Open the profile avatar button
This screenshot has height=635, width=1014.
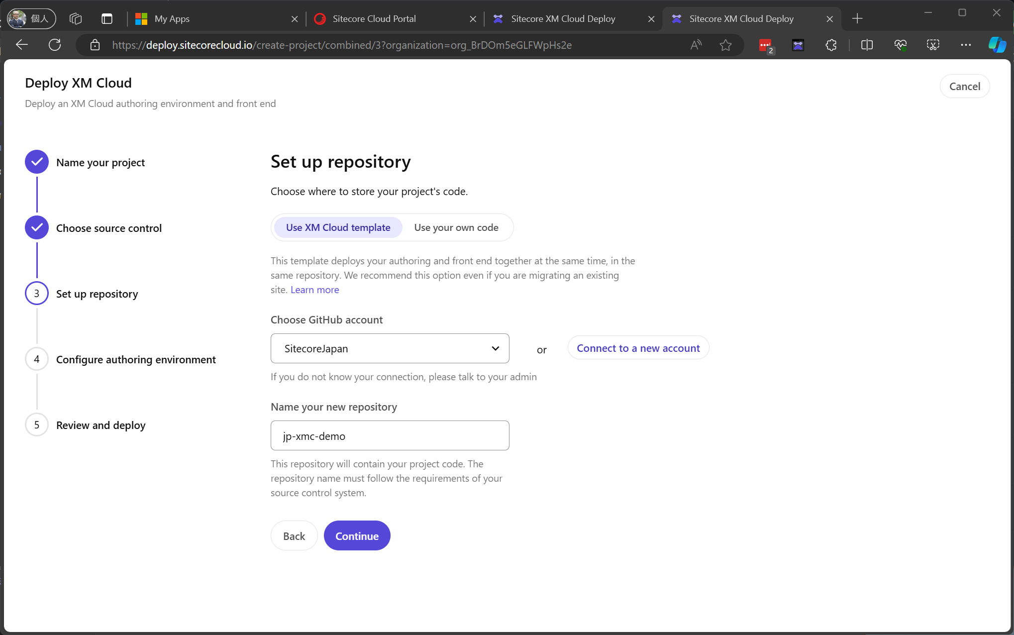coord(31,18)
